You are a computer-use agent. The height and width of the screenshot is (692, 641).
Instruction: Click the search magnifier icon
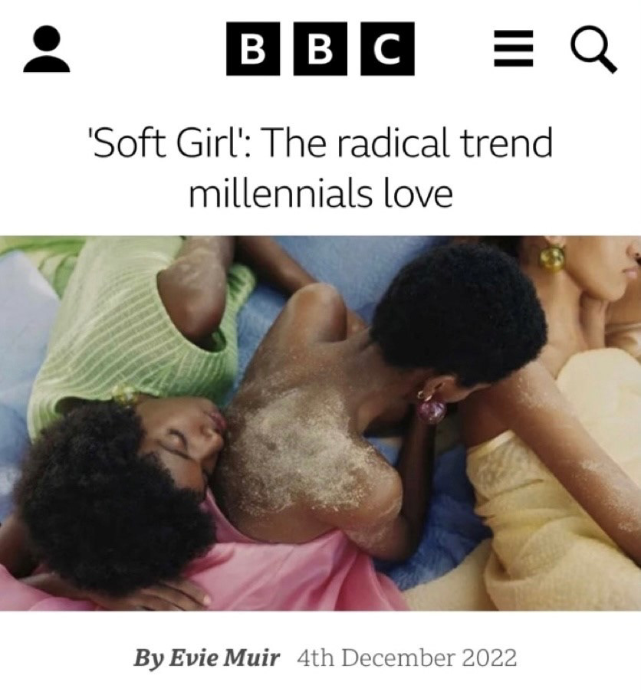click(x=593, y=49)
